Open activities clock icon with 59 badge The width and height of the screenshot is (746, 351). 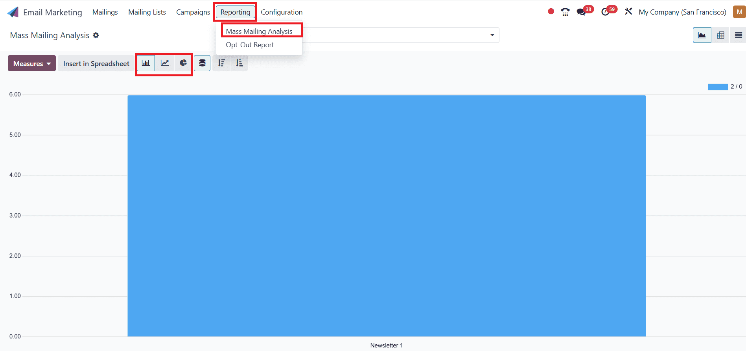pyautogui.click(x=605, y=12)
